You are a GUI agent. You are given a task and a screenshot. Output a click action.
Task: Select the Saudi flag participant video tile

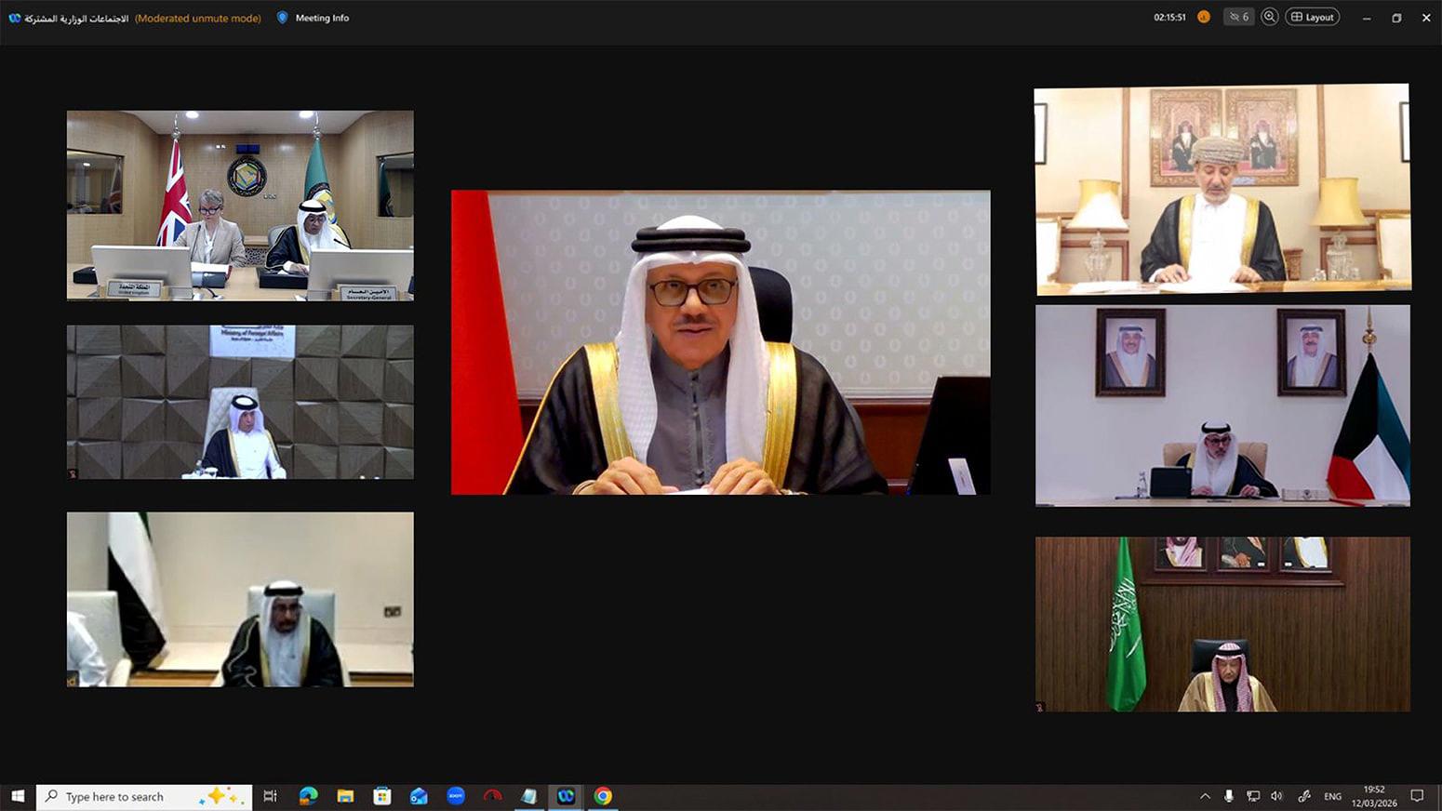[x=1222, y=624]
